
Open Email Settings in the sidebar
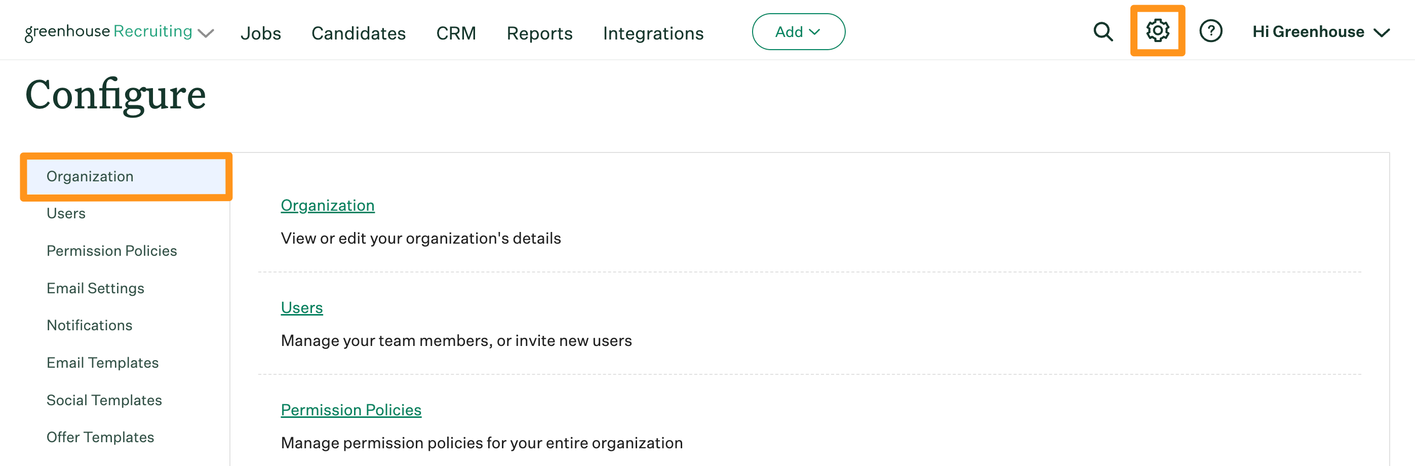tap(95, 288)
